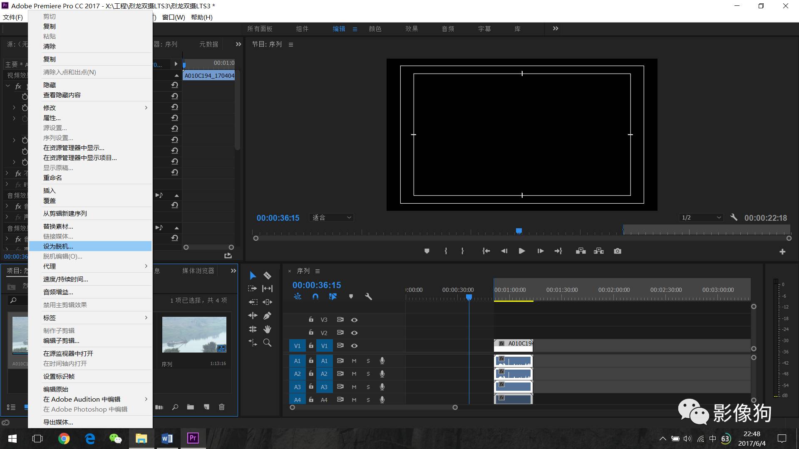Open the 1/2 playback resolution dropdown

[701, 217]
